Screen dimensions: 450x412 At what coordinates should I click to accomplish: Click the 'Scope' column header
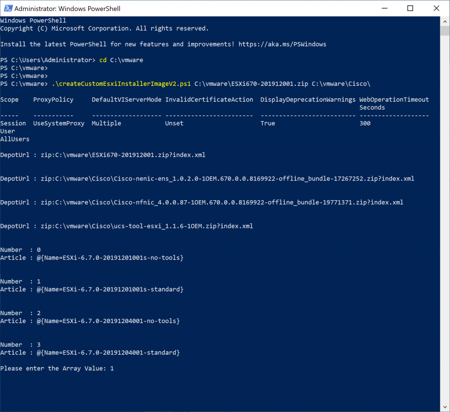point(10,100)
